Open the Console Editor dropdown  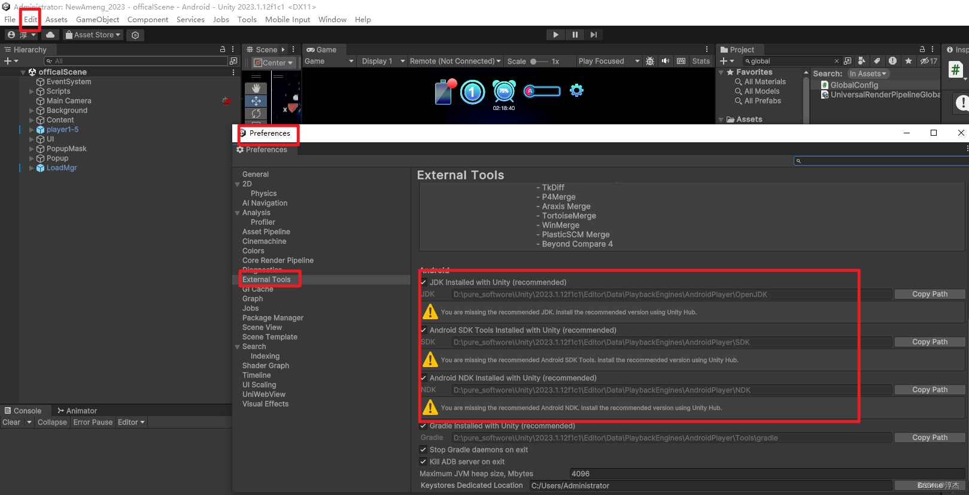(x=131, y=422)
